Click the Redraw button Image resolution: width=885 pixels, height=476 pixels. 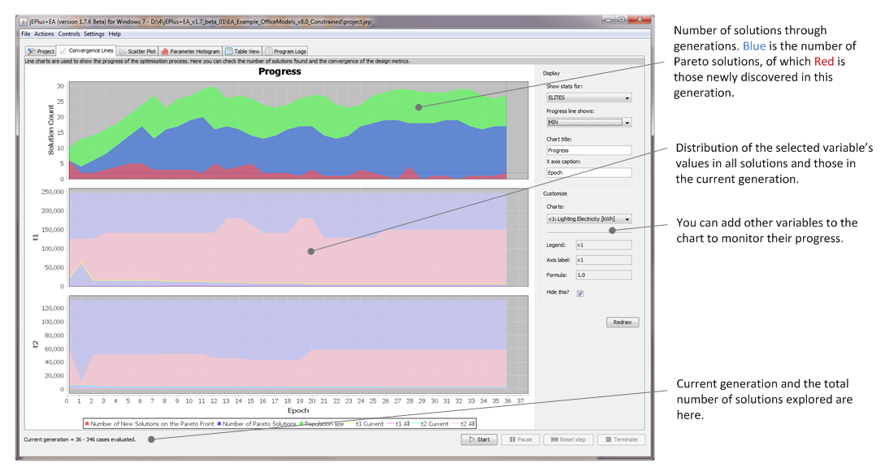623,322
